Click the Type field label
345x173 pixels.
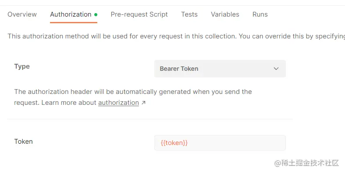(x=22, y=66)
